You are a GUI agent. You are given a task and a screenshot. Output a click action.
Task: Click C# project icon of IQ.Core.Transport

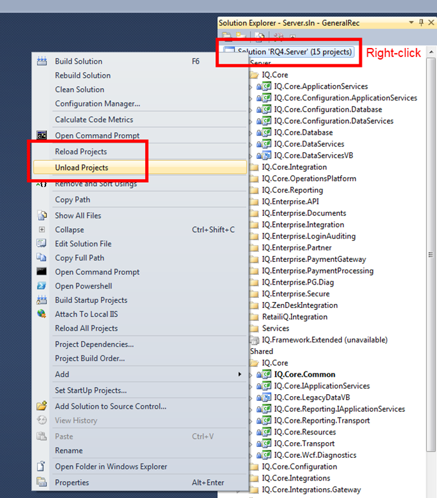(267, 444)
